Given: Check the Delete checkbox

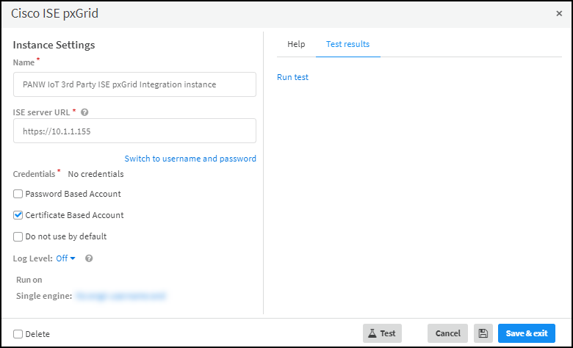Looking at the screenshot, I should click(x=18, y=333).
